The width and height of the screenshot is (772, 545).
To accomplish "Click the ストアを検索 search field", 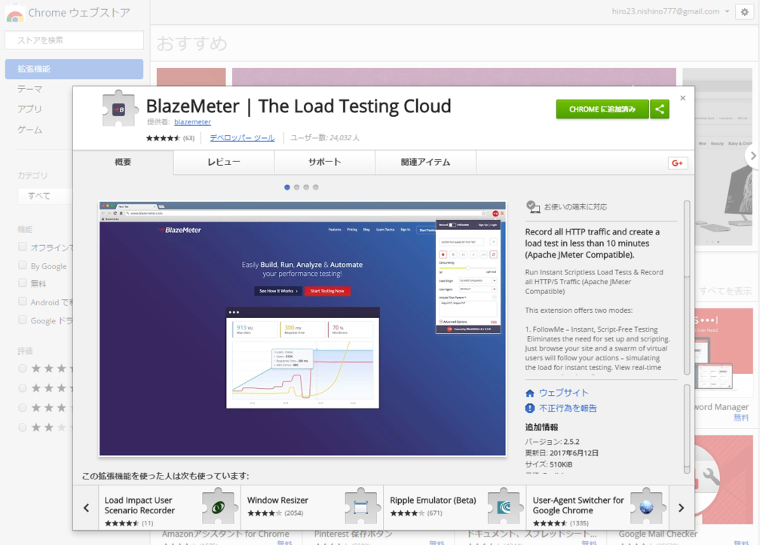I will coord(75,41).
